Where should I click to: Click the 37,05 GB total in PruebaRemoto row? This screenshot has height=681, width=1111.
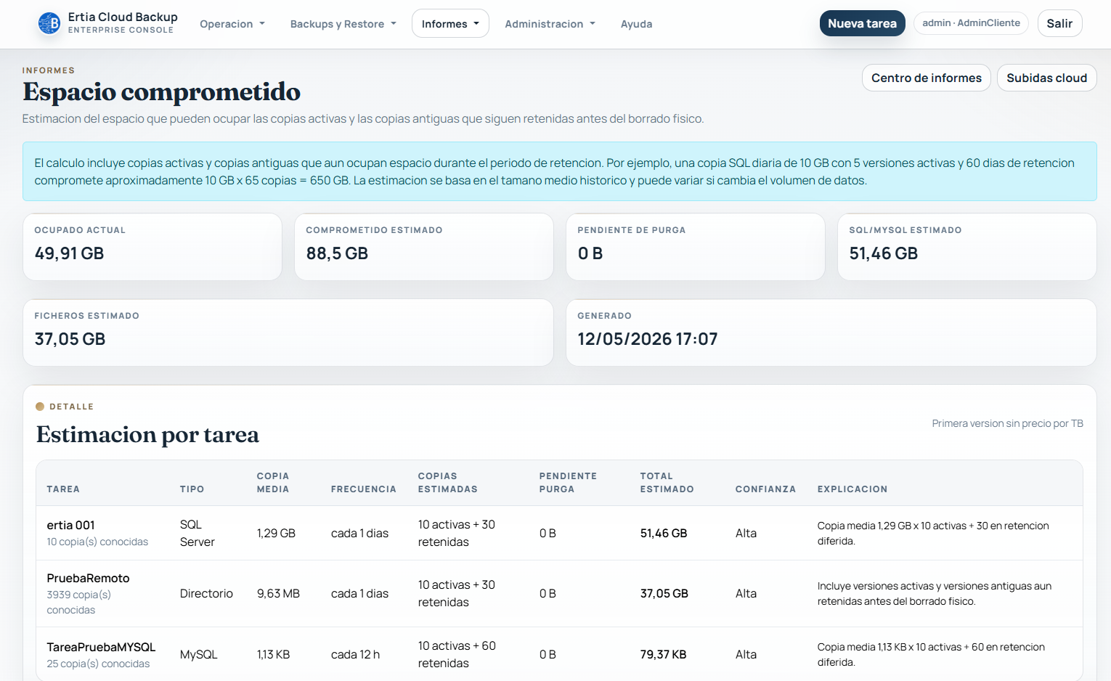tap(664, 593)
